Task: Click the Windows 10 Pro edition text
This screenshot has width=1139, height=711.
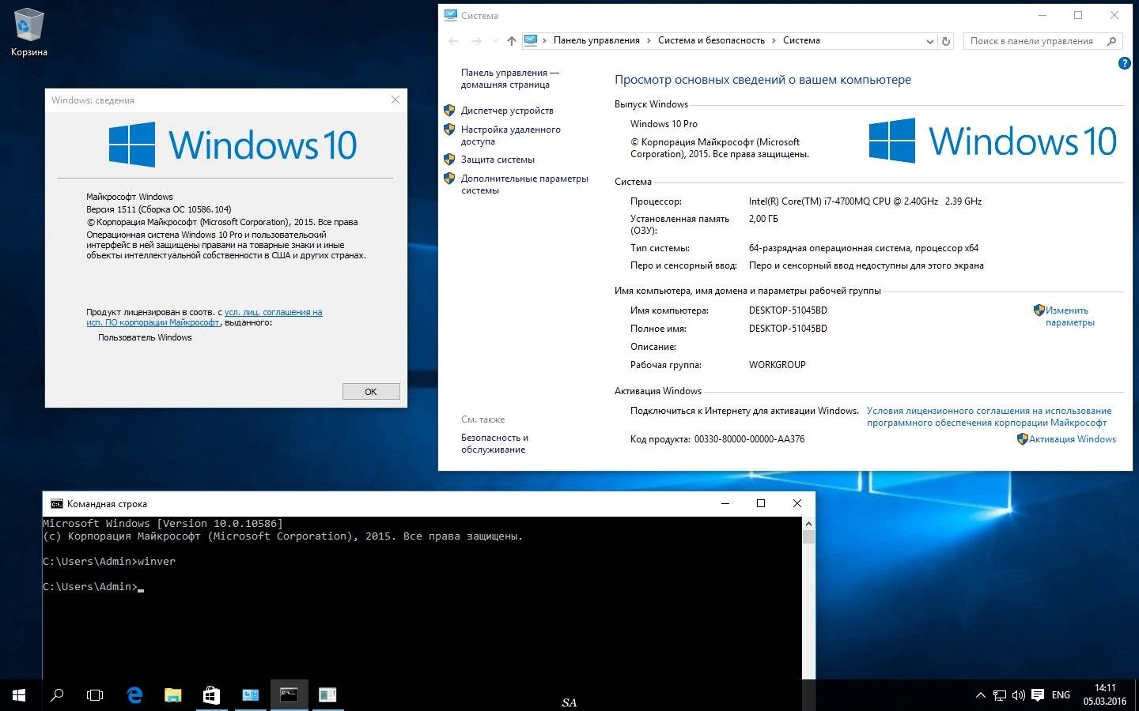Action: (664, 124)
